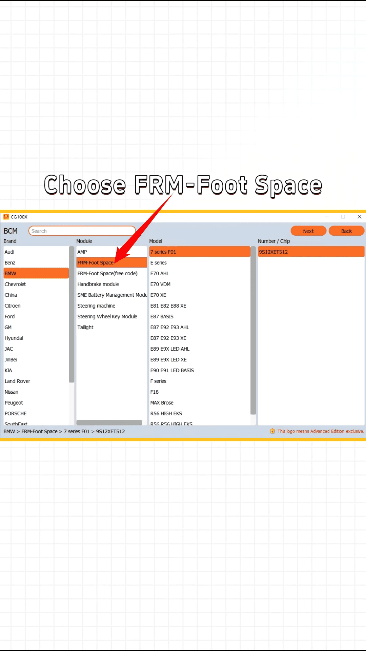Screen dimensions: 366x651
Task: Pick E89 E9X LED AHL model
Action: click(x=200, y=349)
